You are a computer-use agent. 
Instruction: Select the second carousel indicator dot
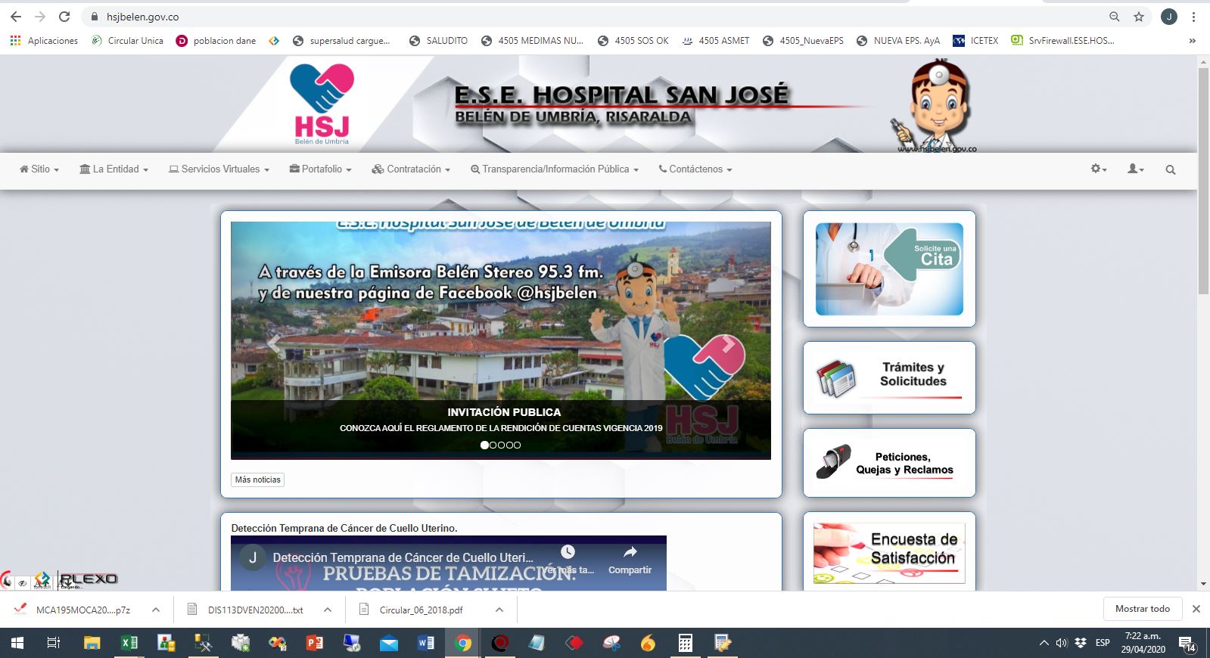point(493,445)
